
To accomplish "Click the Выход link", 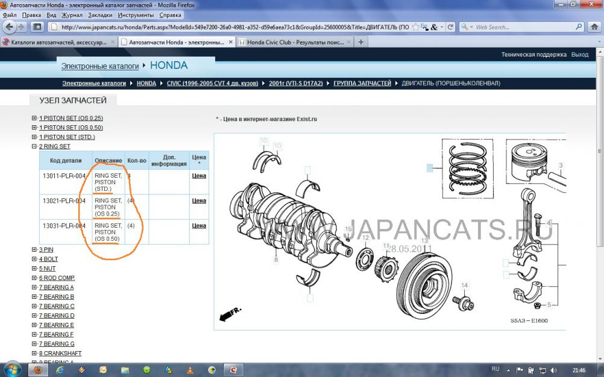I will tap(580, 55).
